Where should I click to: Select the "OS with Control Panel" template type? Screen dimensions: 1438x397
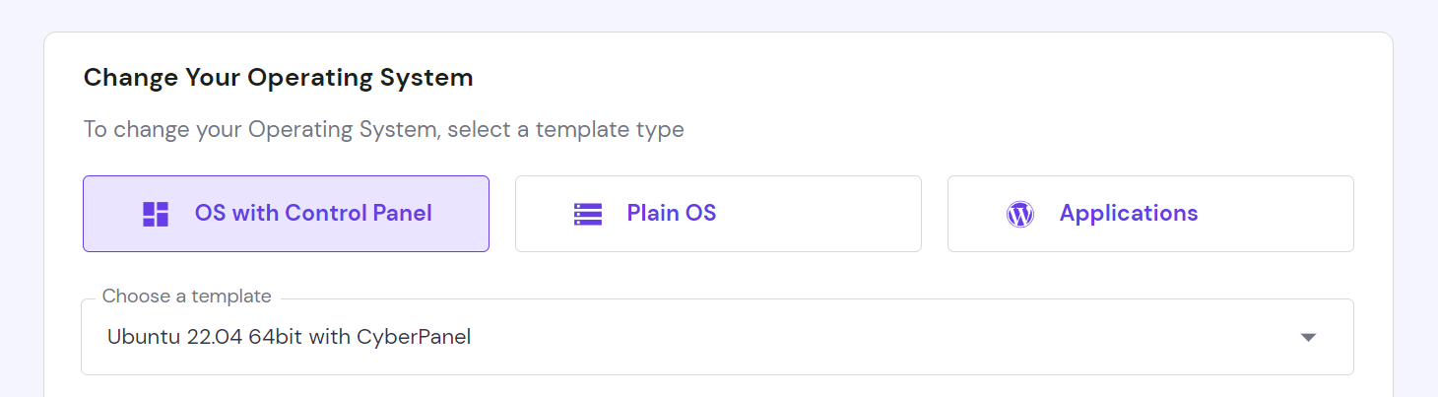click(x=286, y=214)
